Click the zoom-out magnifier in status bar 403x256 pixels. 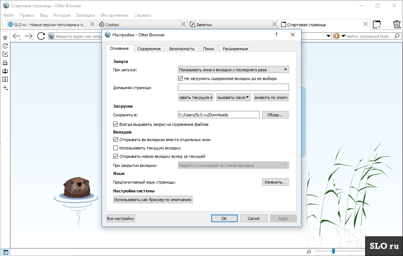[x=309, y=252]
